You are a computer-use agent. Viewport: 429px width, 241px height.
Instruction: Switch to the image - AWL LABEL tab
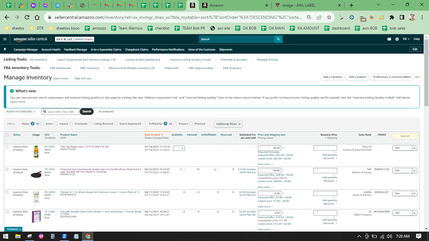tap(308, 5)
